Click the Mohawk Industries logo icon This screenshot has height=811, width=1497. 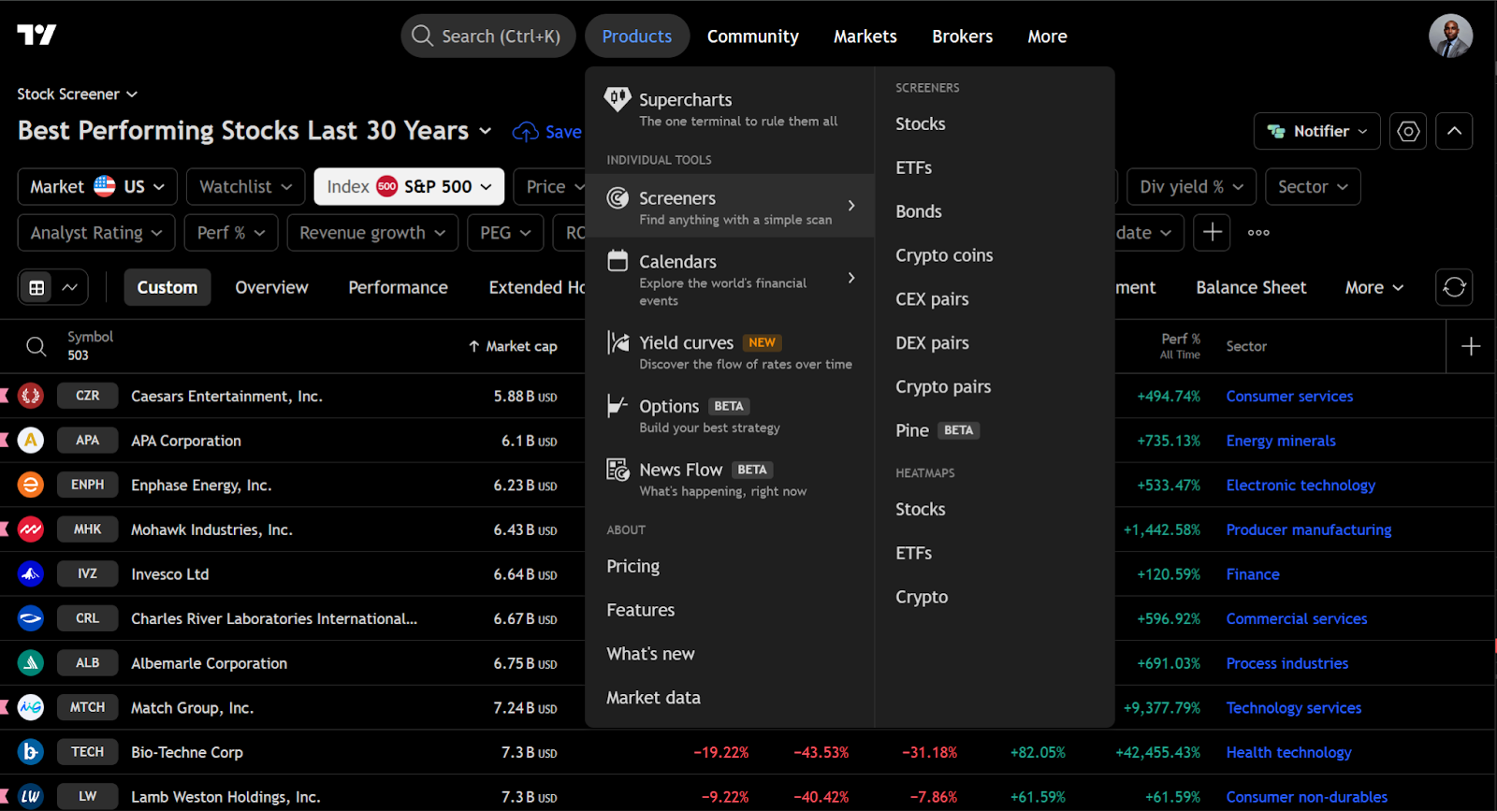pyautogui.click(x=31, y=529)
